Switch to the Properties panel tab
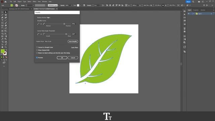 coord(196,10)
